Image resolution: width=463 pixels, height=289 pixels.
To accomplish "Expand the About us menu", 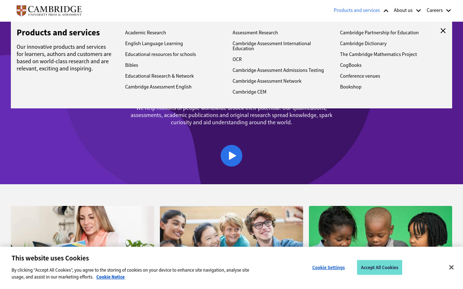I will tap(407, 10).
